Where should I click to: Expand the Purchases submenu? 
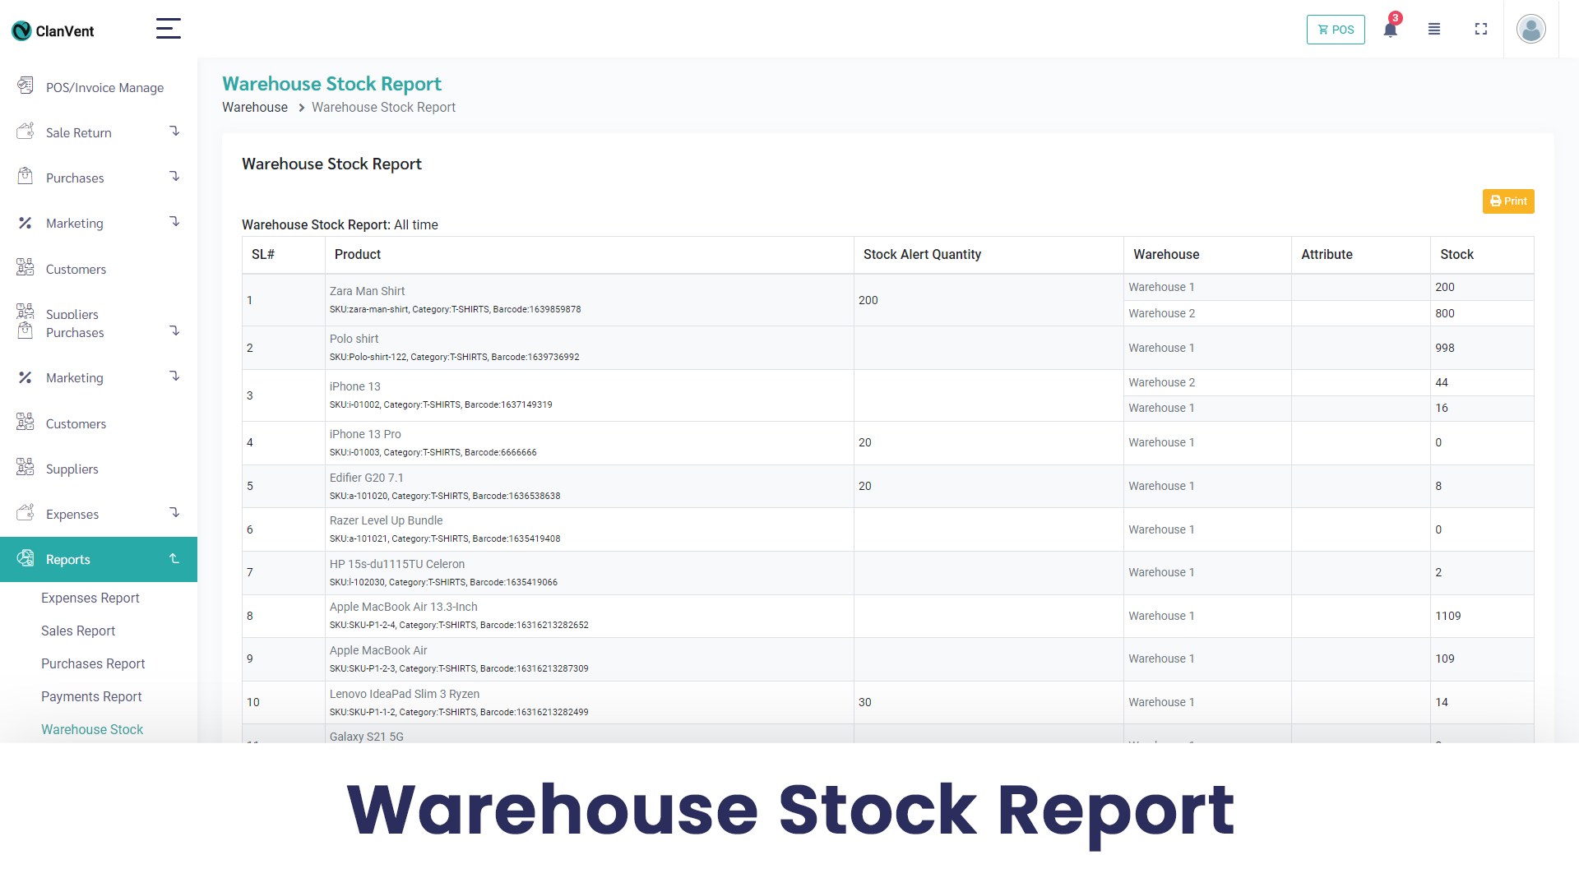coord(174,176)
